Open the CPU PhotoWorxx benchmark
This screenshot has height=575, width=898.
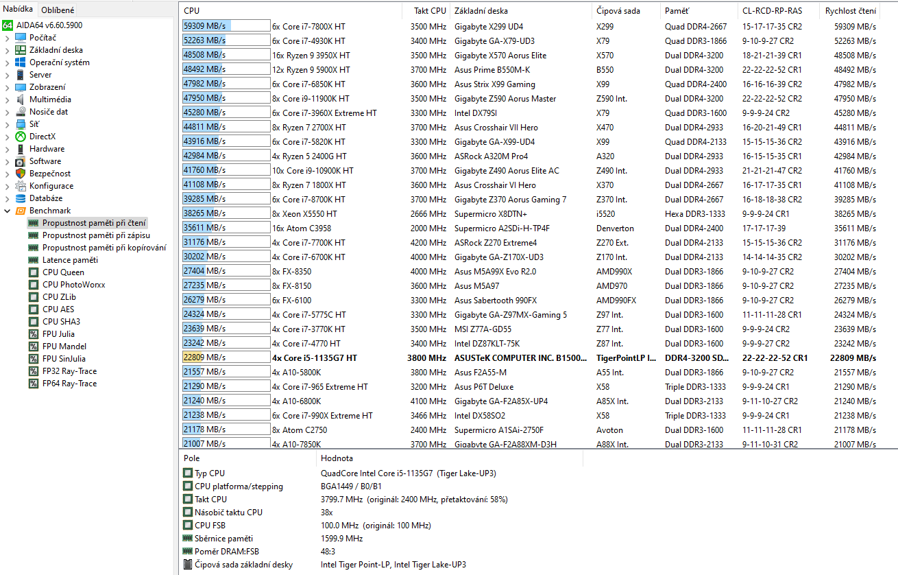click(x=74, y=284)
